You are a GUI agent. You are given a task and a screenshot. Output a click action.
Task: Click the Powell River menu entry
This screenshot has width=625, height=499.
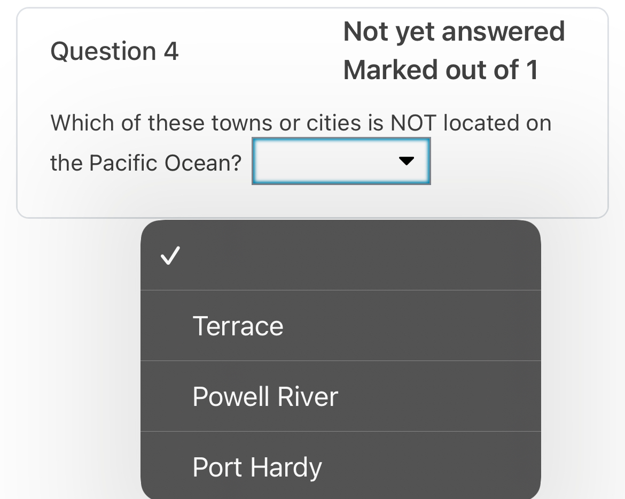(265, 396)
